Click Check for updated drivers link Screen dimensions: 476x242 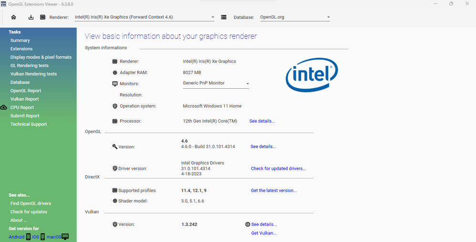point(278,168)
